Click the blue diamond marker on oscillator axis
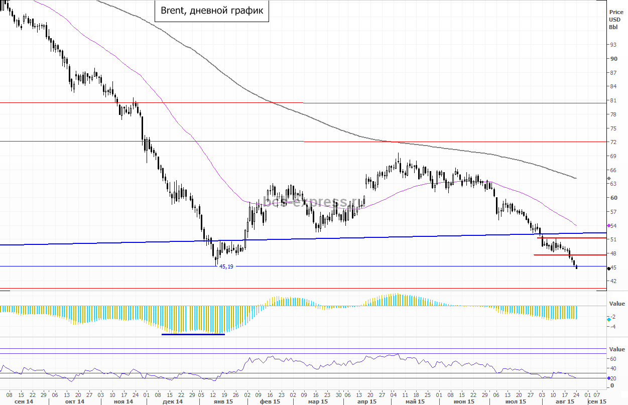Viewport: 628px width, 405px height. [608, 378]
